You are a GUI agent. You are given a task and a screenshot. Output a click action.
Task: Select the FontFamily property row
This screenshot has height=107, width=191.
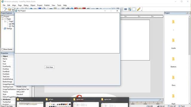point(7,67)
